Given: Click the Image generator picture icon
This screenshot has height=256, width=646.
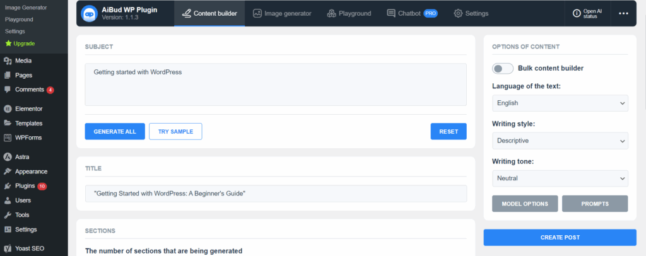Looking at the screenshot, I should coord(257,14).
